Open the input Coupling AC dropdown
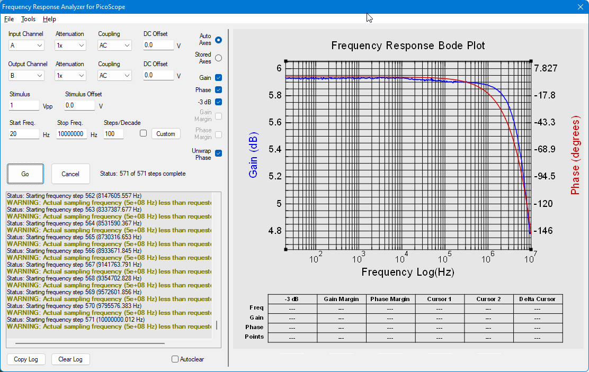Image resolution: width=589 pixels, height=372 pixels. point(114,46)
